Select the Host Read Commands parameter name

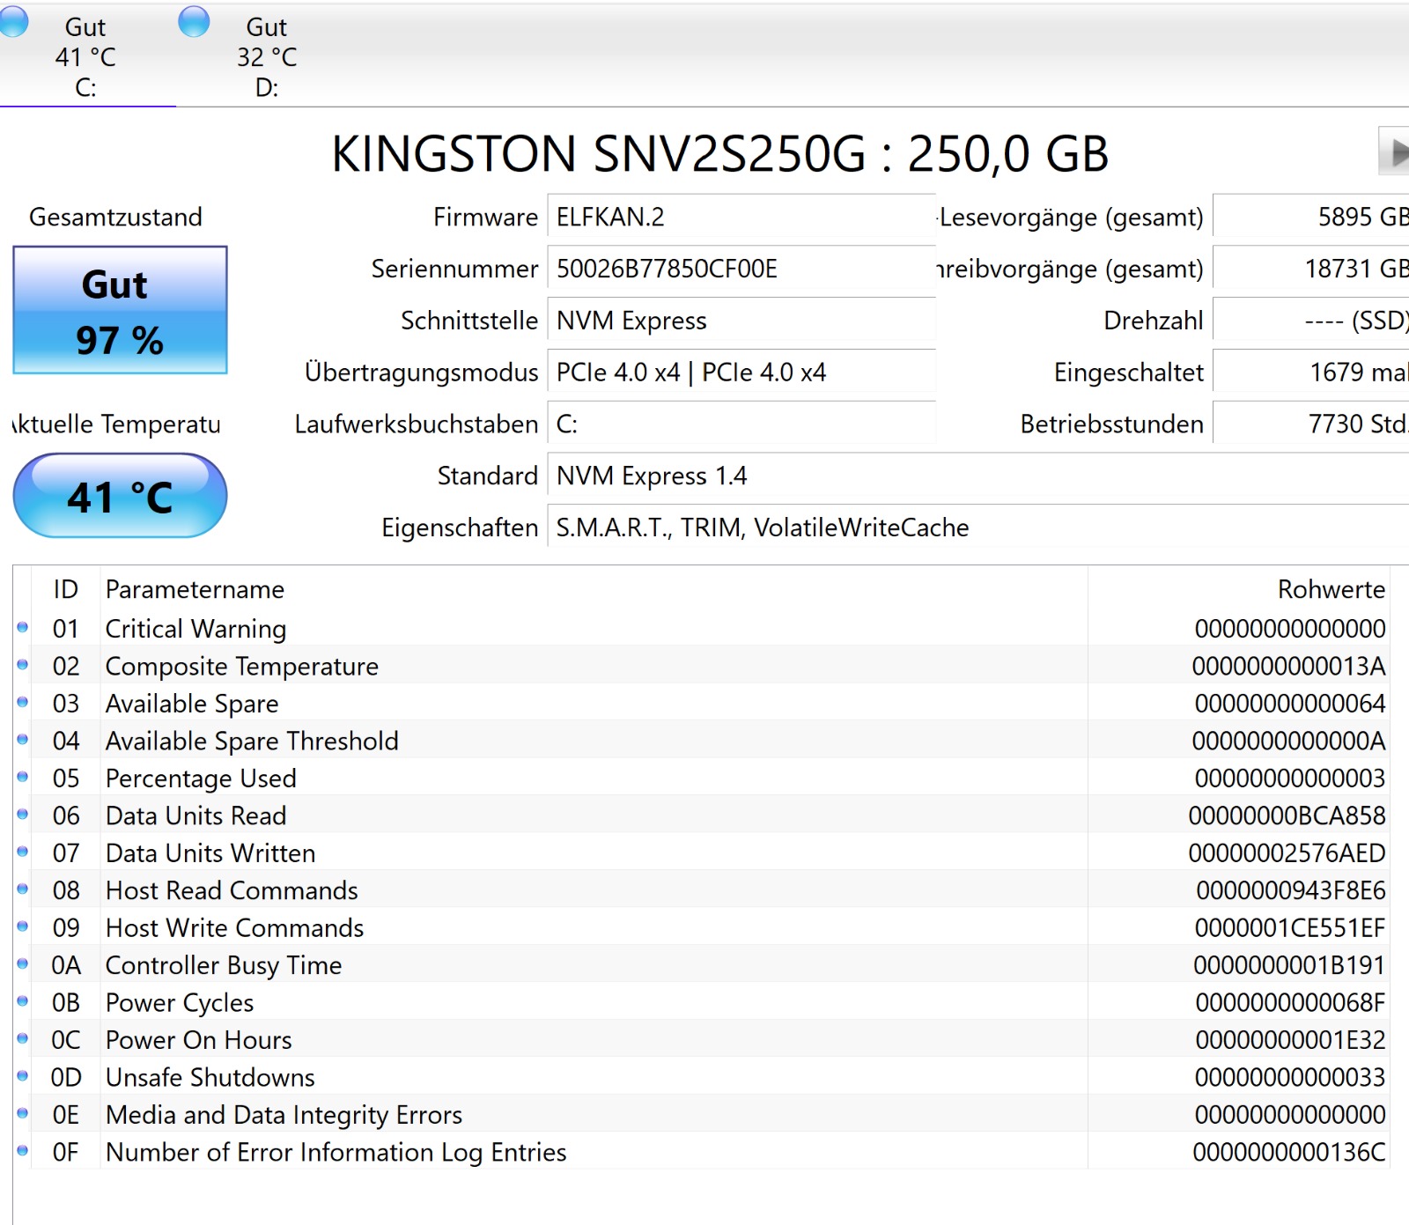coord(232,890)
